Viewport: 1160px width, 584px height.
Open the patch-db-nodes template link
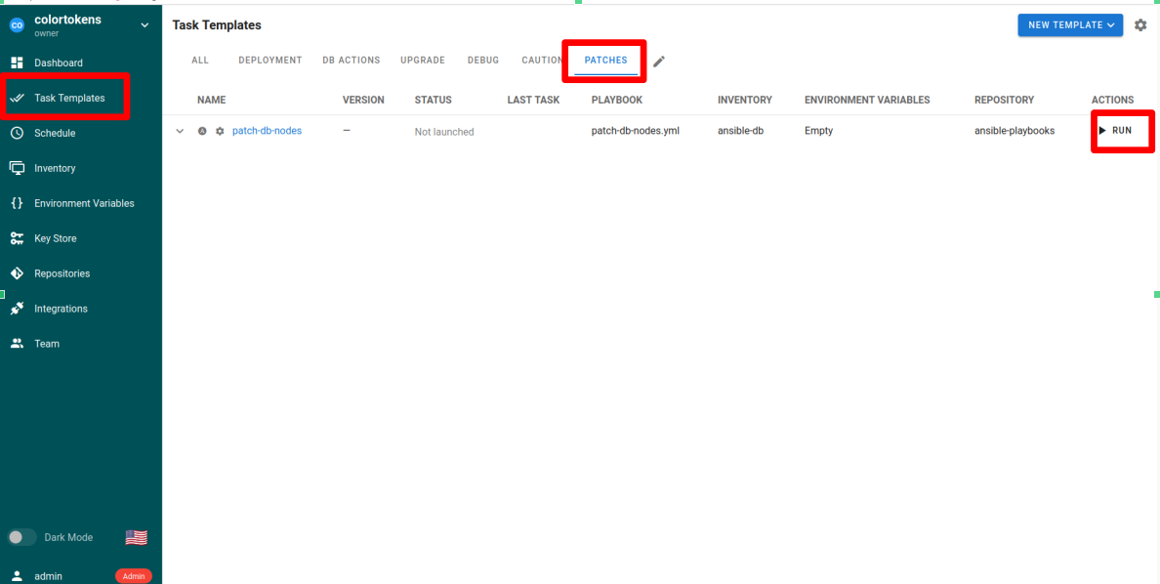267,131
